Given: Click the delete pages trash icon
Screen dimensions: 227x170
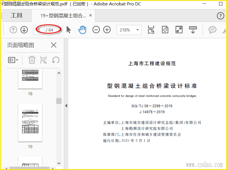Looking at the screenshot, I should click(32, 60).
